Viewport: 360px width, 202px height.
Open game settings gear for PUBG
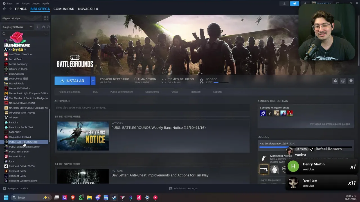tap(335, 81)
